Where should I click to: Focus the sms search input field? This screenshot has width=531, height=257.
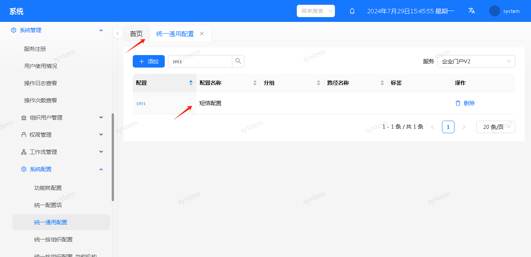[200, 61]
